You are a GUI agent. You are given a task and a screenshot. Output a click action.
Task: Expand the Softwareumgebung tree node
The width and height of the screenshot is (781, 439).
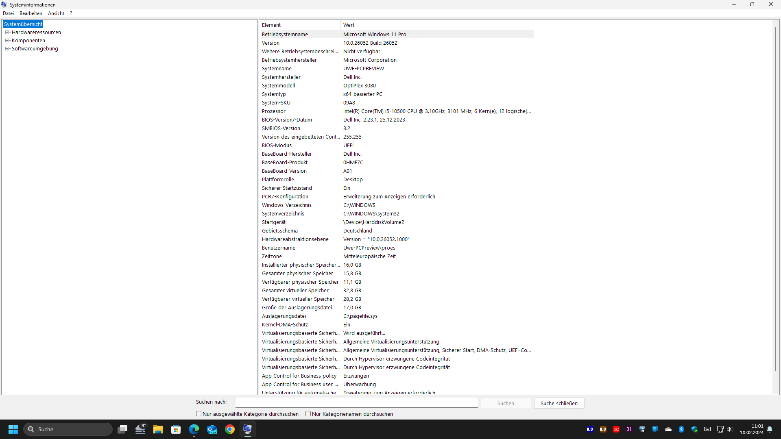pyautogui.click(x=7, y=49)
